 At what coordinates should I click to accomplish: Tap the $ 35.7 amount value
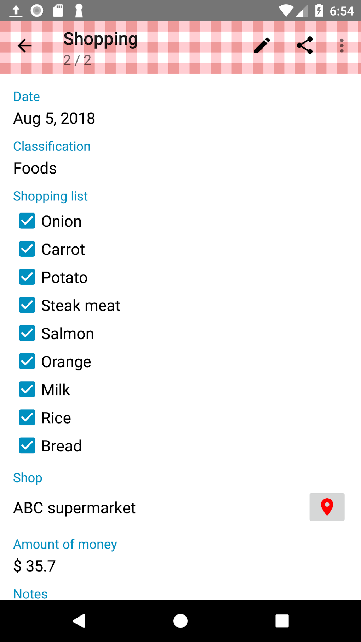[x=35, y=566]
